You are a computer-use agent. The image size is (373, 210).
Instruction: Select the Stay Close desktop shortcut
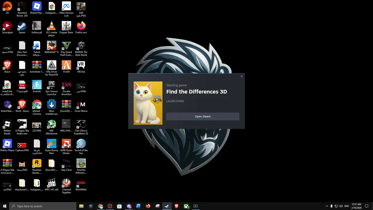(x=66, y=165)
